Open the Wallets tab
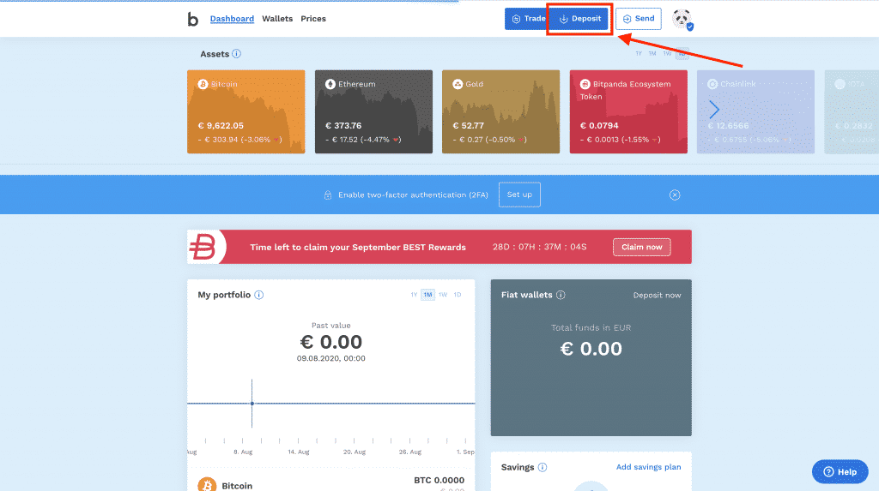Viewport: 879px width, 491px height. (x=277, y=19)
